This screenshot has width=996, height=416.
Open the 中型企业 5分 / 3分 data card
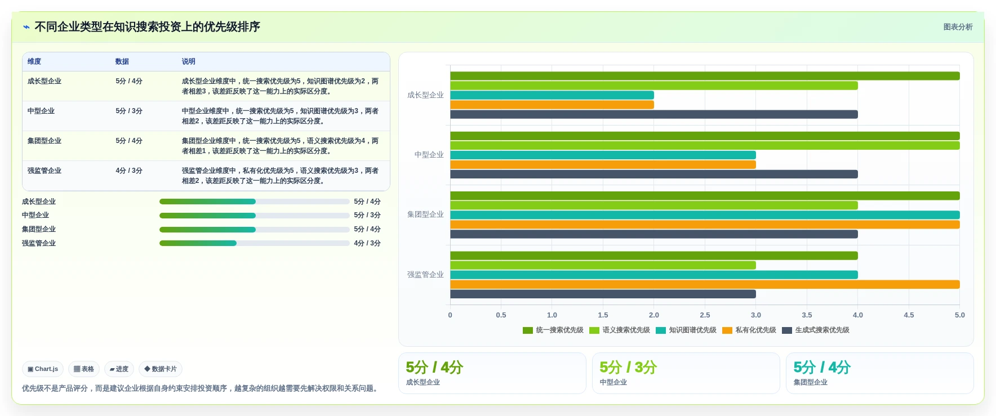(x=686, y=373)
